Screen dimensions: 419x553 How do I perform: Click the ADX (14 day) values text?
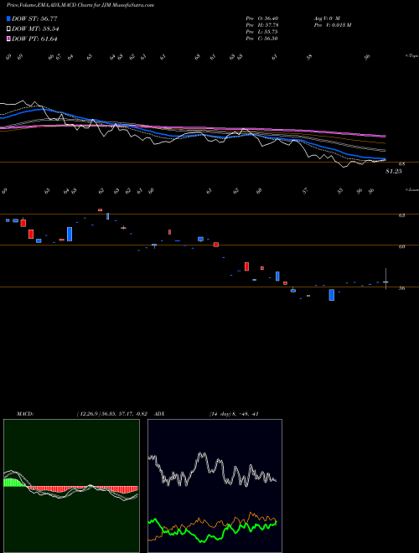tap(234, 414)
